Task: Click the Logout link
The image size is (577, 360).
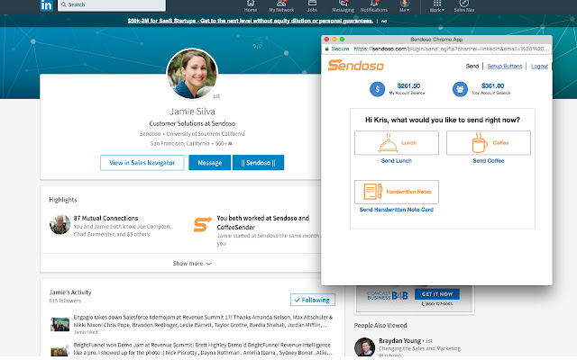Action: click(539, 66)
